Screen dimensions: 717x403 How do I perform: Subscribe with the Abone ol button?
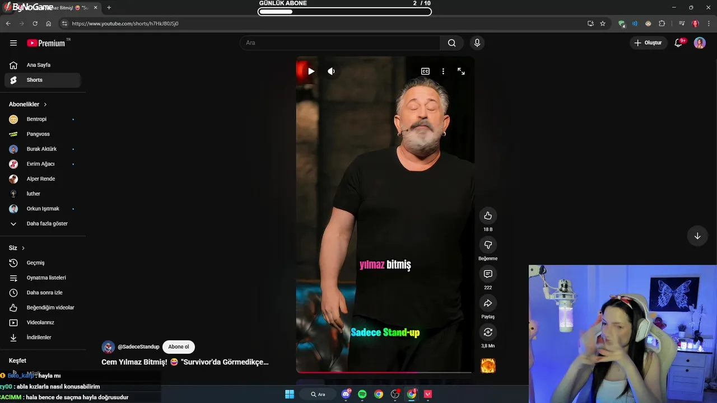(179, 347)
